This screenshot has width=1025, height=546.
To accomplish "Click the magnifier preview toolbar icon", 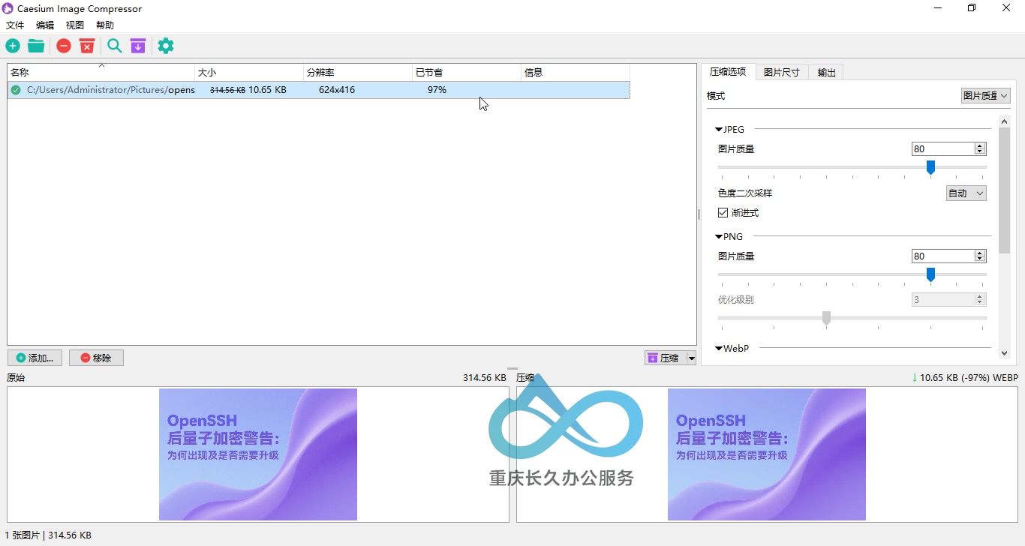I will pos(114,46).
